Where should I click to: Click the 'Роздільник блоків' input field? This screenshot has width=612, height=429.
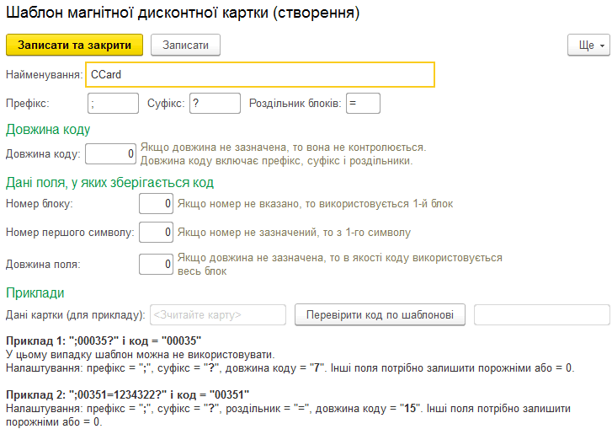(x=363, y=103)
